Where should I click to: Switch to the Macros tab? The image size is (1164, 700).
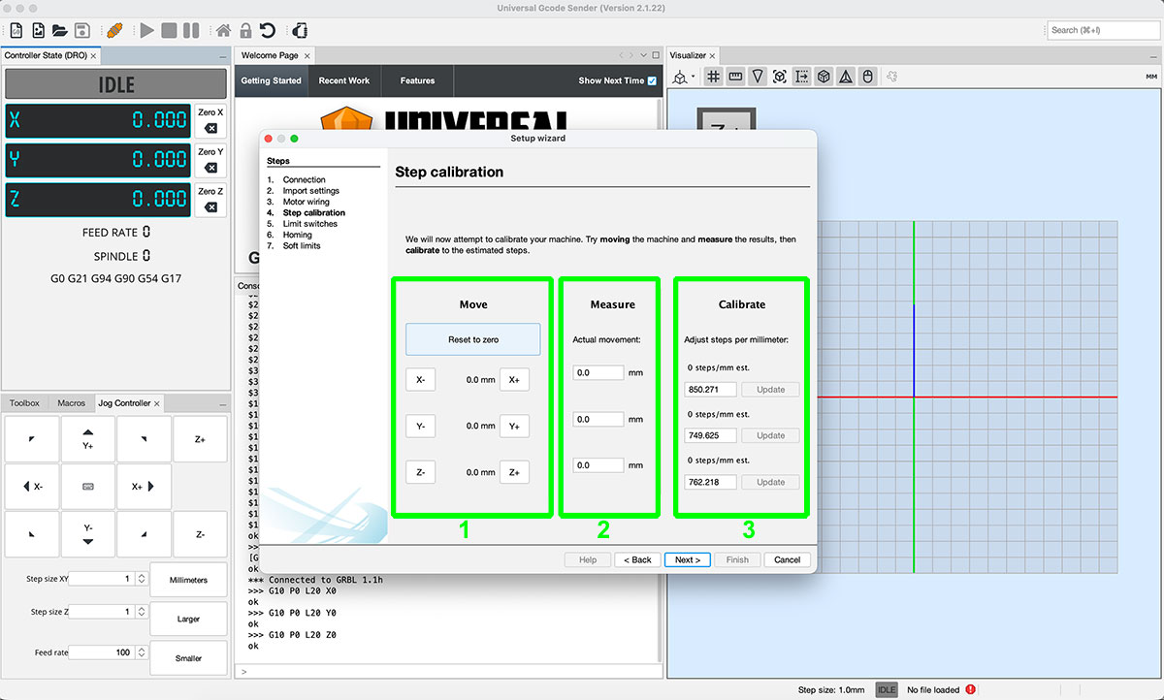(x=72, y=402)
